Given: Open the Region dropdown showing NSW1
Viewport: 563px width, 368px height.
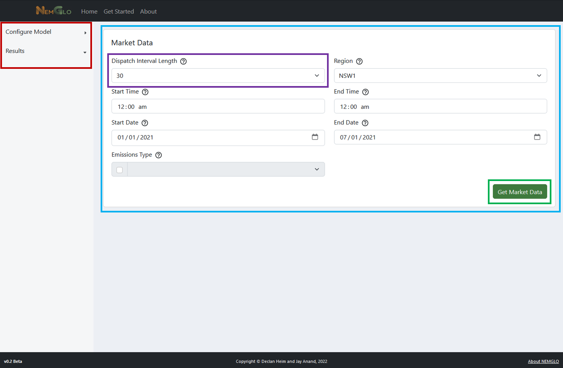Looking at the screenshot, I should pos(440,75).
